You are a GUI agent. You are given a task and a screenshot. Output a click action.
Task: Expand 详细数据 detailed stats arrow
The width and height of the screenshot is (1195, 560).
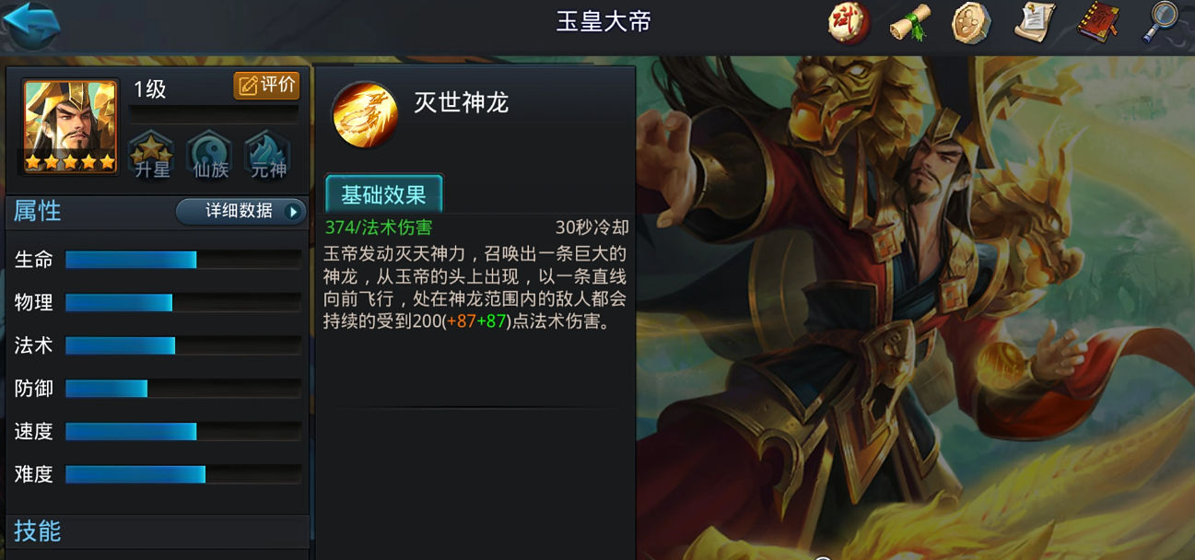point(241,211)
